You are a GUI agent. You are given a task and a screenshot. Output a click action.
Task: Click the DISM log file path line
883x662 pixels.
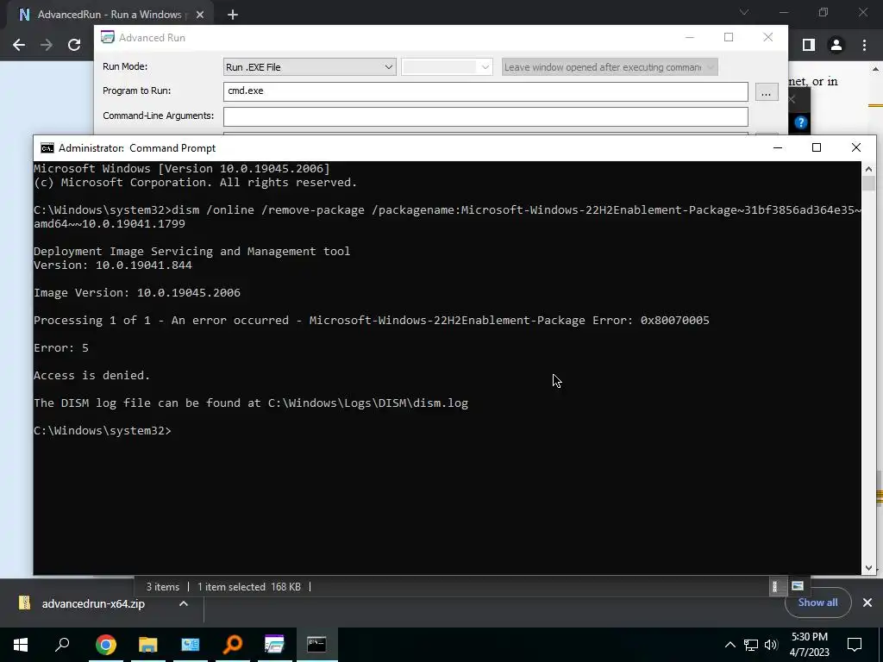[x=251, y=403]
